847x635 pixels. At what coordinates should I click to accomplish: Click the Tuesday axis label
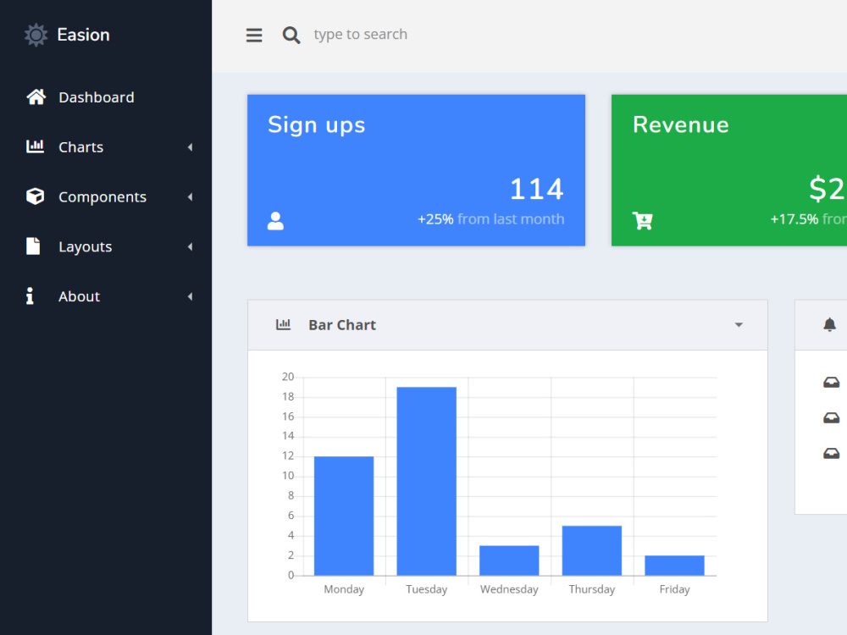[x=426, y=589]
